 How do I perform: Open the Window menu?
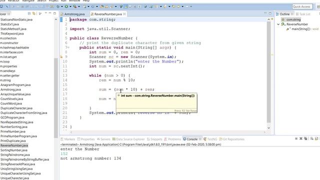click(x=74, y=1)
